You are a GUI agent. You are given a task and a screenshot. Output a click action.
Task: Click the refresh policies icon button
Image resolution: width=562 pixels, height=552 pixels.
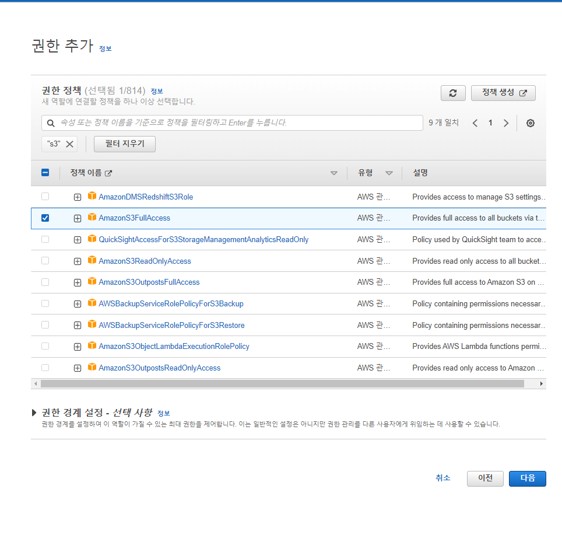(x=453, y=93)
